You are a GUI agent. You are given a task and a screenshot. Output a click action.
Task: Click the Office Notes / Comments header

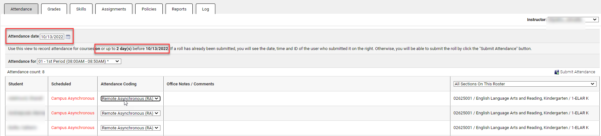[x=190, y=84]
